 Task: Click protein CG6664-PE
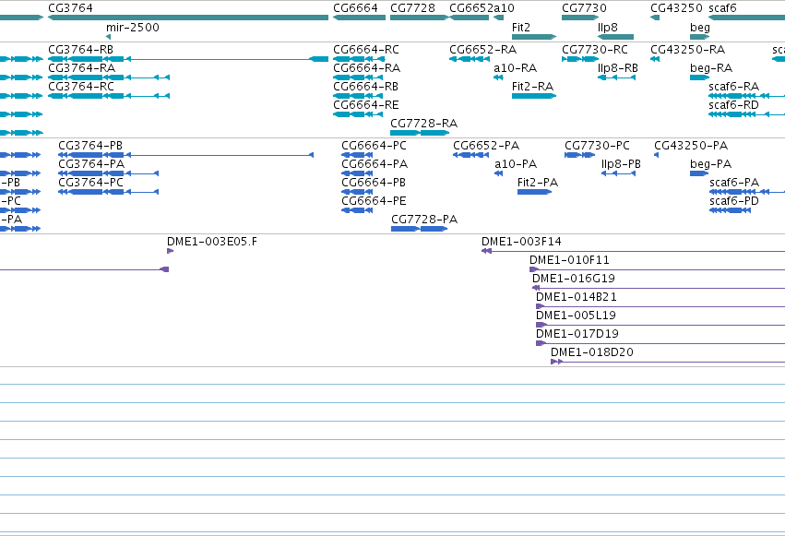click(x=357, y=210)
